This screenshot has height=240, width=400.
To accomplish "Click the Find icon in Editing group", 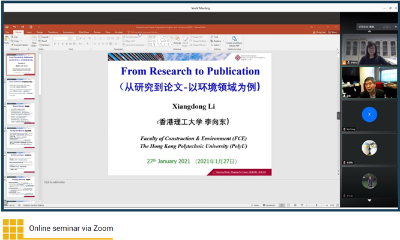I will (215, 37).
